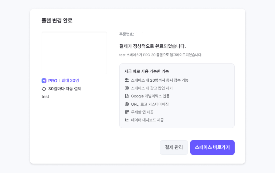Click the blank plan thumbnail image

point(74,53)
